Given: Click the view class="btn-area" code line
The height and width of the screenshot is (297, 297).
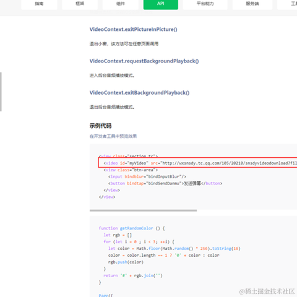Looking at the screenshot, I should tap(131, 170).
